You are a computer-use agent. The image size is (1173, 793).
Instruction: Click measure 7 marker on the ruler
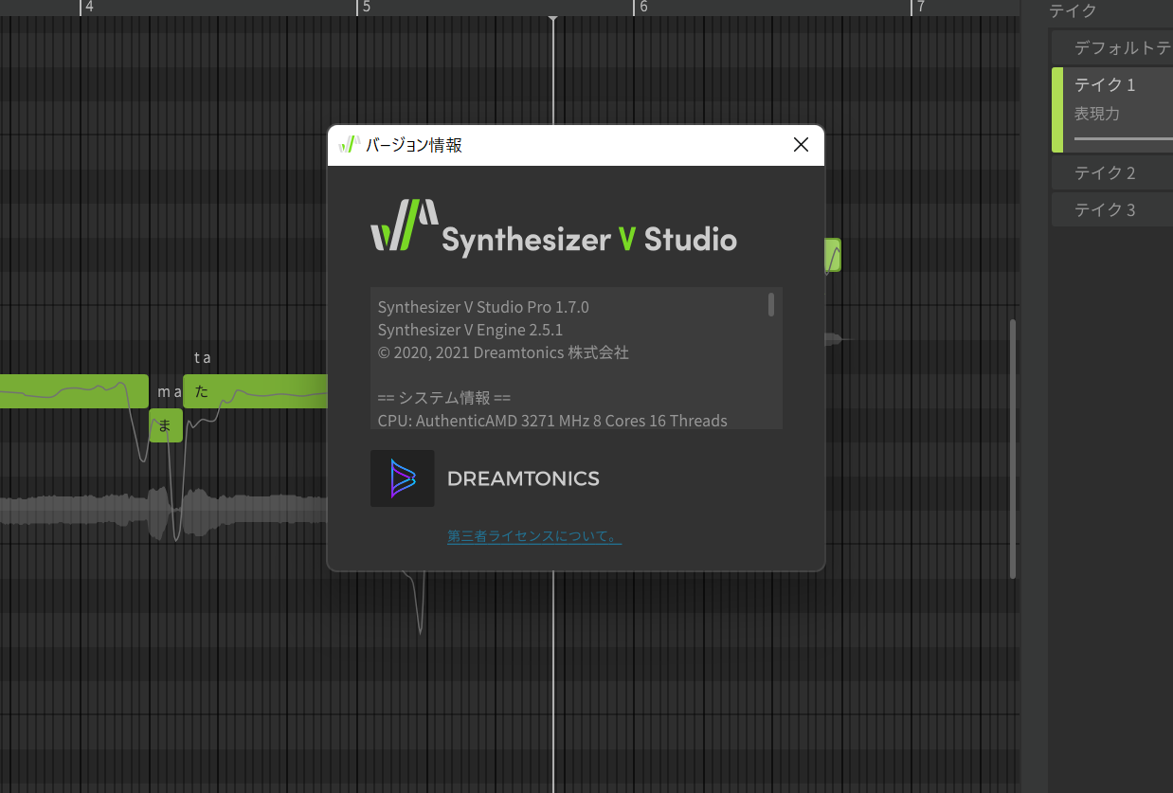click(x=919, y=8)
